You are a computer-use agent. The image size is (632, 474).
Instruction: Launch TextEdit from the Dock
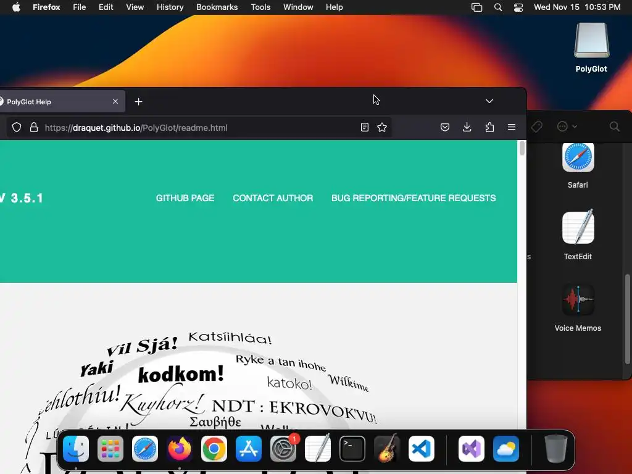pyautogui.click(x=318, y=449)
